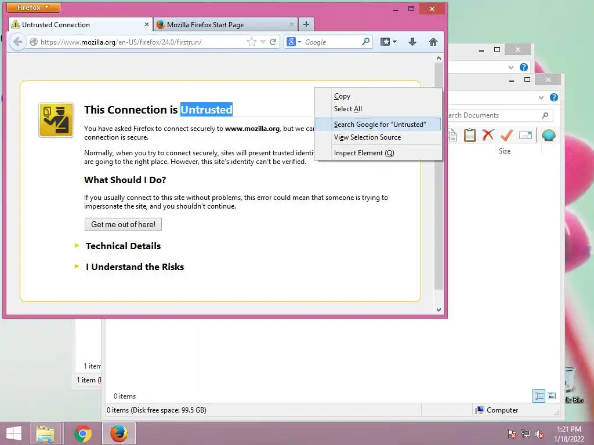
Task: Choose Inspect Element (Q)
Action: point(378,153)
